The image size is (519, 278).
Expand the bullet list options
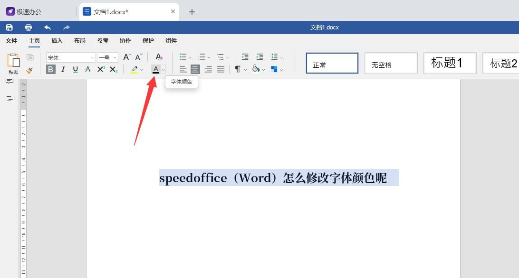[189, 57]
